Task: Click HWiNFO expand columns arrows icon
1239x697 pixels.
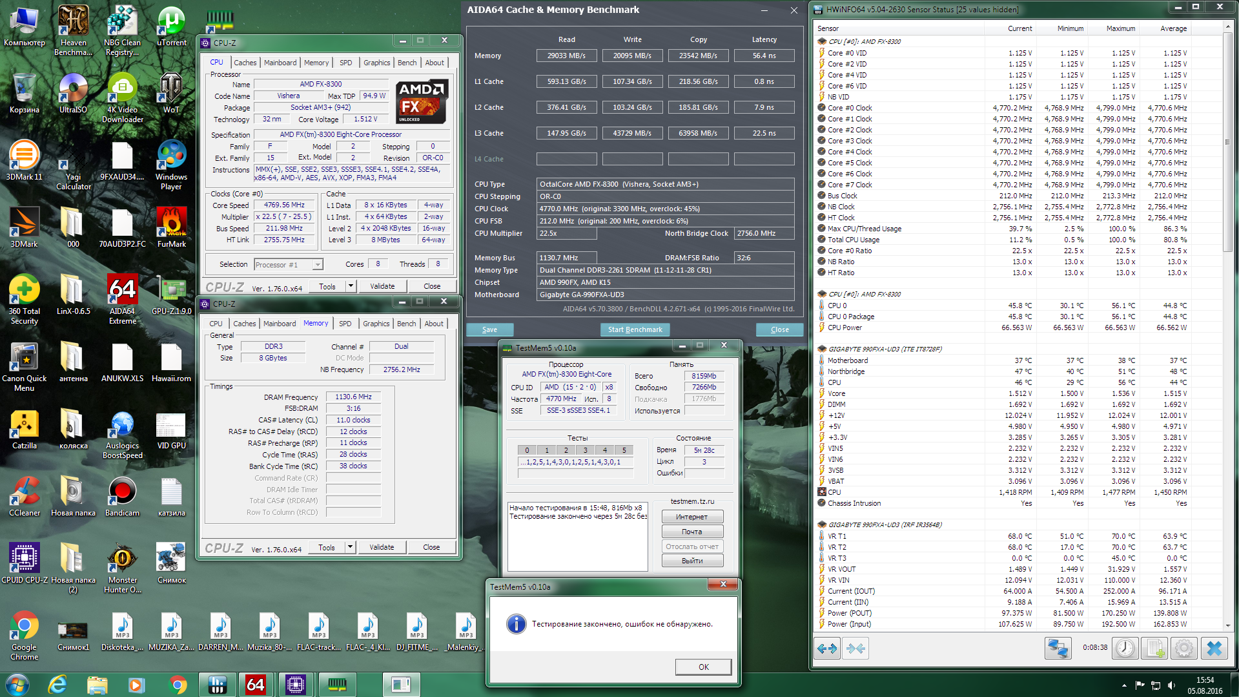Action: point(827,648)
